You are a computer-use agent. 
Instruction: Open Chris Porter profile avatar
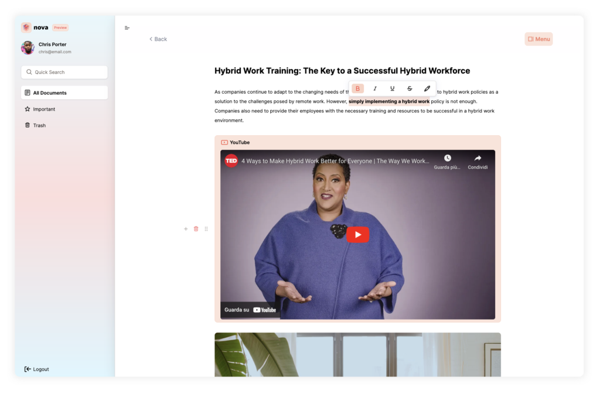(x=28, y=48)
